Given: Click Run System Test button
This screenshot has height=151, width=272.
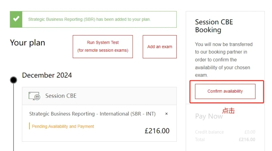Looking at the screenshot, I should click(x=103, y=46).
